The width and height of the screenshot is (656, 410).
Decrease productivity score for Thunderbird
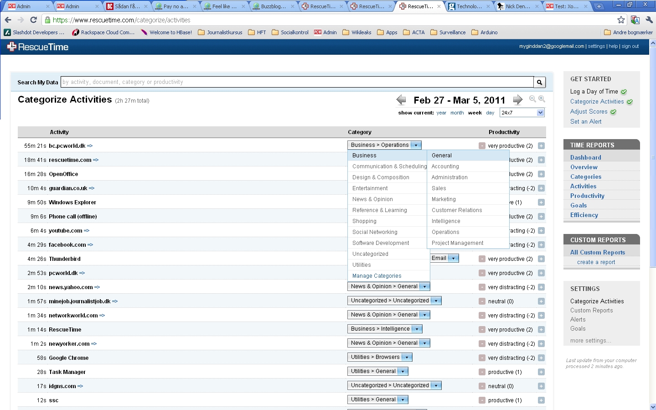(x=482, y=259)
